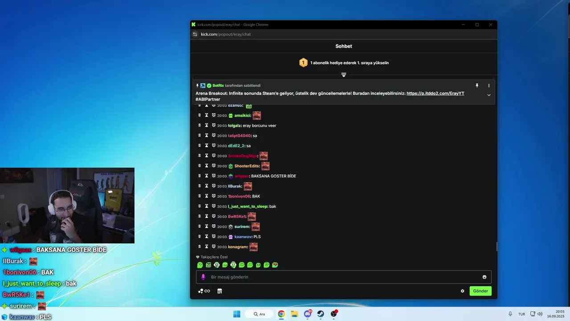Click the 'Sohbet' chat heading
570x321 pixels.
pyautogui.click(x=344, y=46)
